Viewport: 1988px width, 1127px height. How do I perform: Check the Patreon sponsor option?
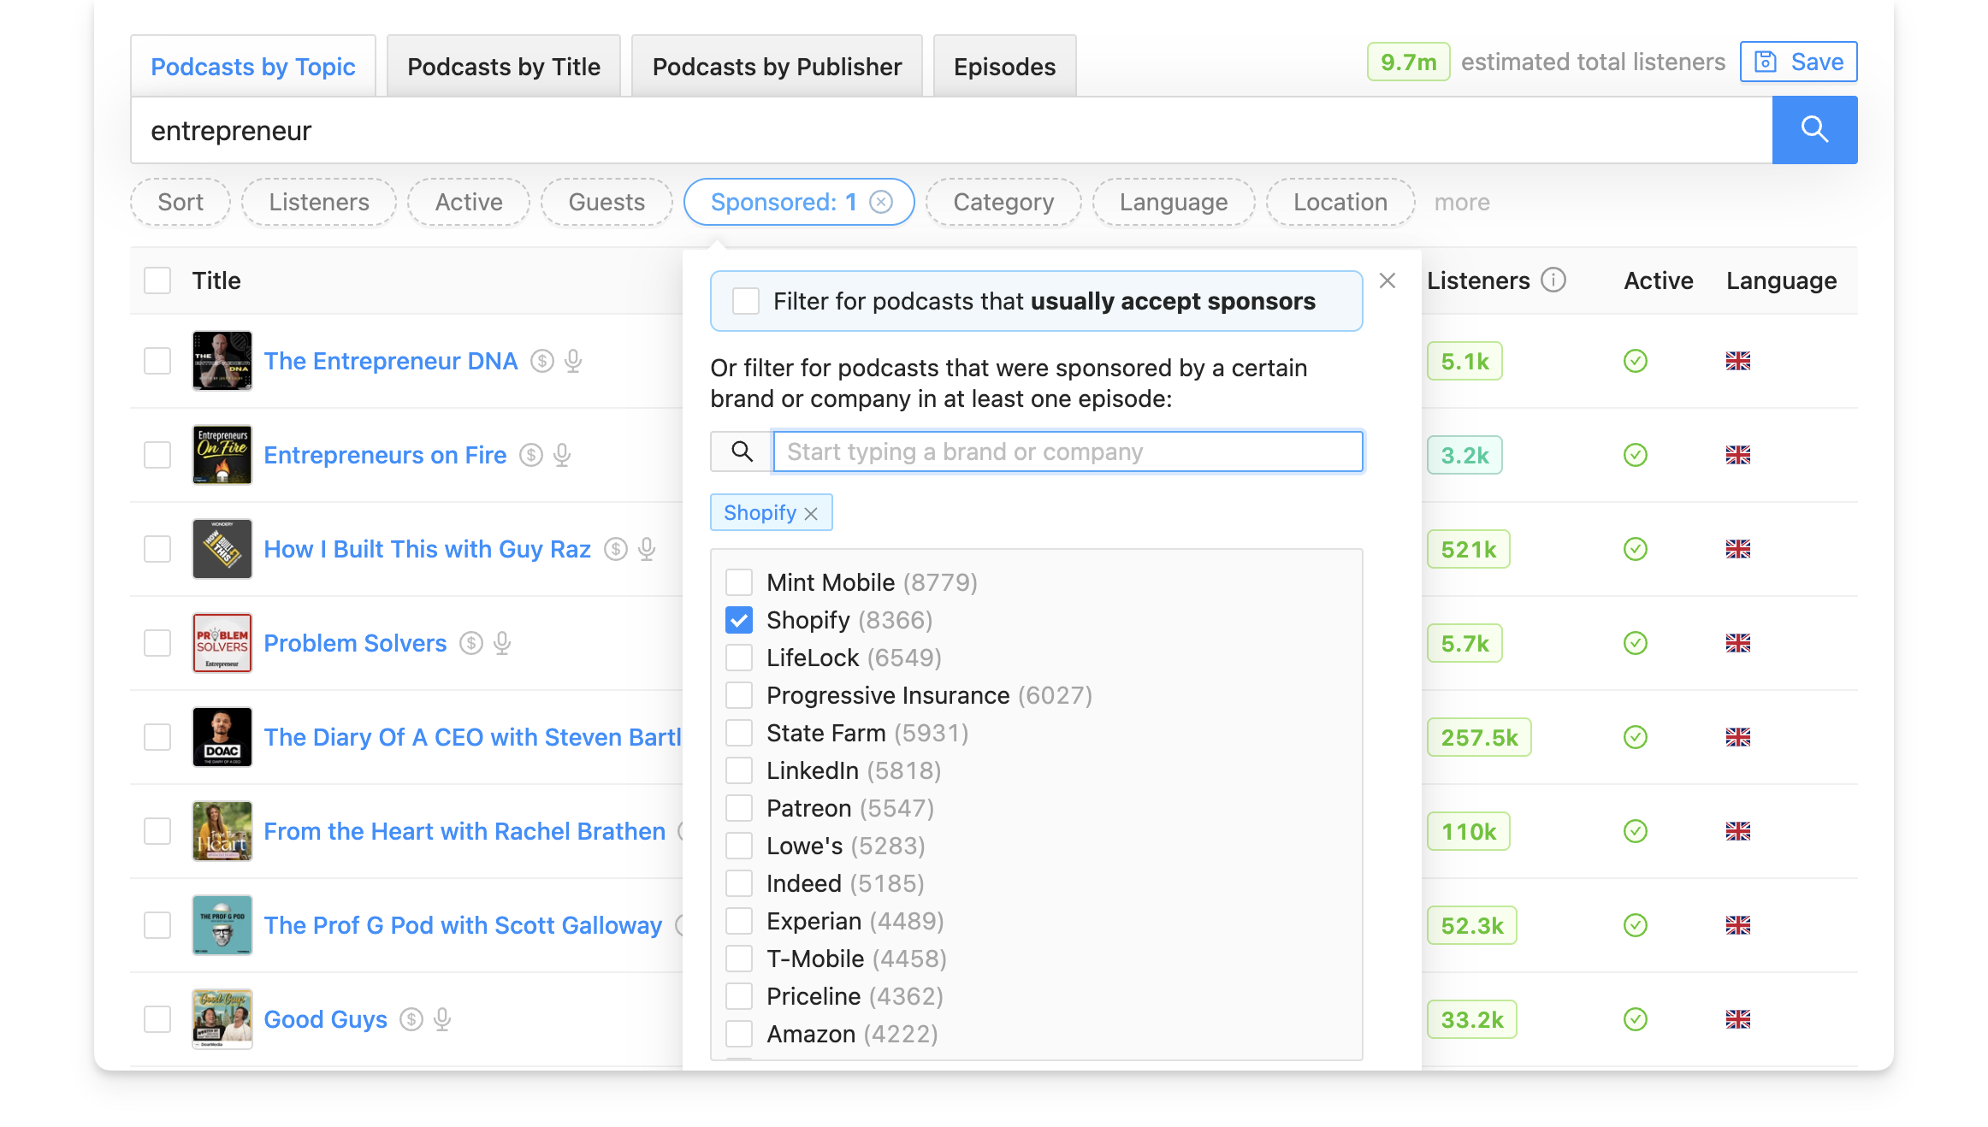(x=739, y=808)
